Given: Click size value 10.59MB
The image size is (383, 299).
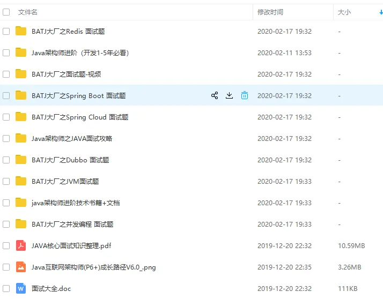Looking at the screenshot, I should [x=351, y=245].
